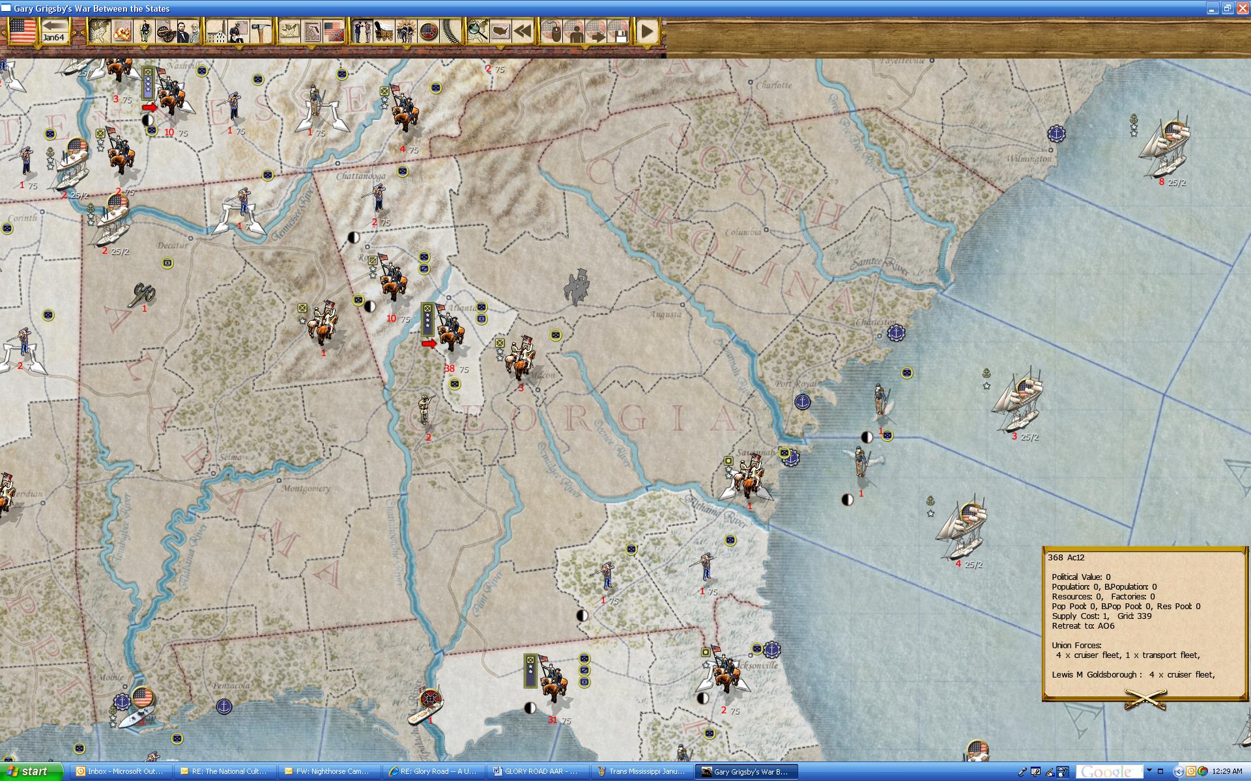The image size is (1251, 781).
Task: Select the fleet numbered 4 off Georgia coast
Action: pos(962,528)
